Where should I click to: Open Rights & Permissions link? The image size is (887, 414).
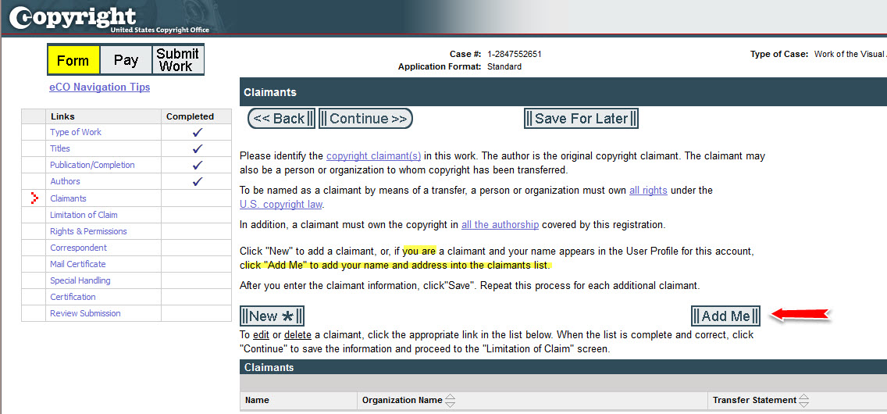(x=88, y=231)
